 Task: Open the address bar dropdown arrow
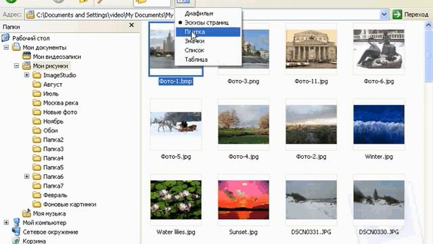pyautogui.click(x=384, y=14)
